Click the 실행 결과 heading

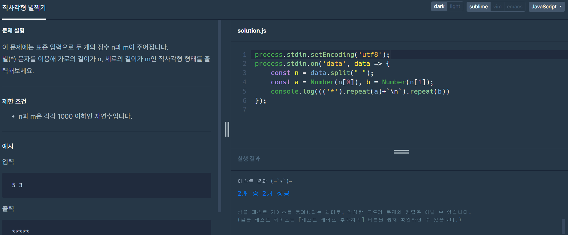coord(249,159)
